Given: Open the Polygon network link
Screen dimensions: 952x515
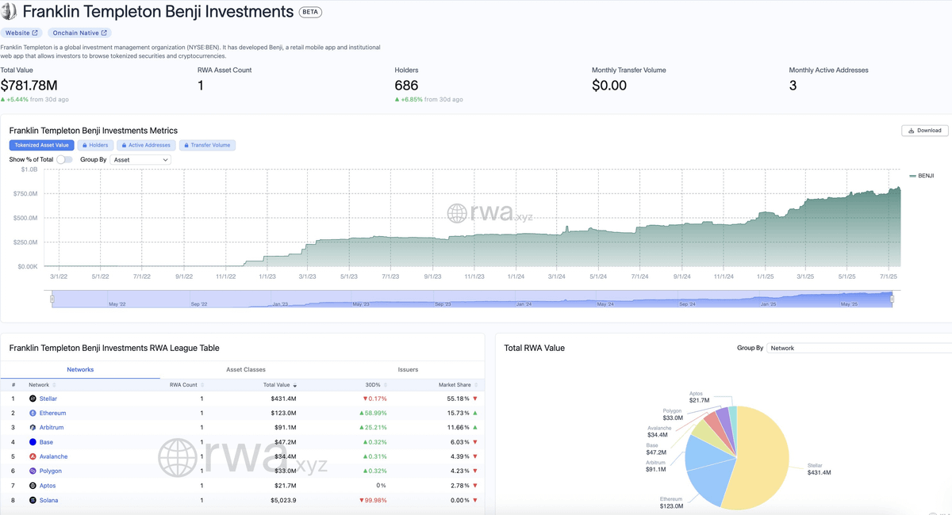Looking at the screenshot, I should point(51,471).
